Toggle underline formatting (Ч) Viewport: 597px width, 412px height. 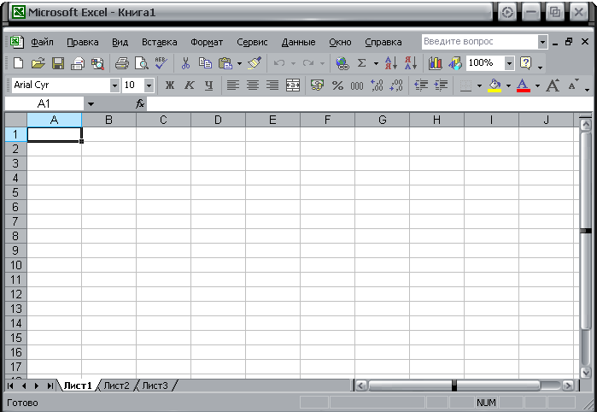[208, 85]
